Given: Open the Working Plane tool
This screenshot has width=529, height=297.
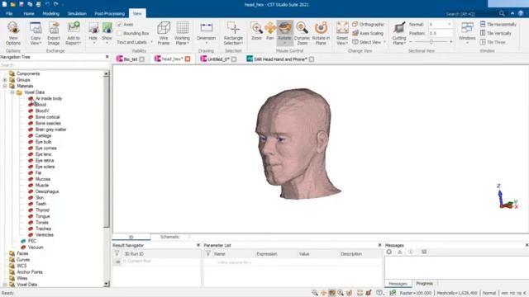Looking at the screenshot, I should 182,33.
